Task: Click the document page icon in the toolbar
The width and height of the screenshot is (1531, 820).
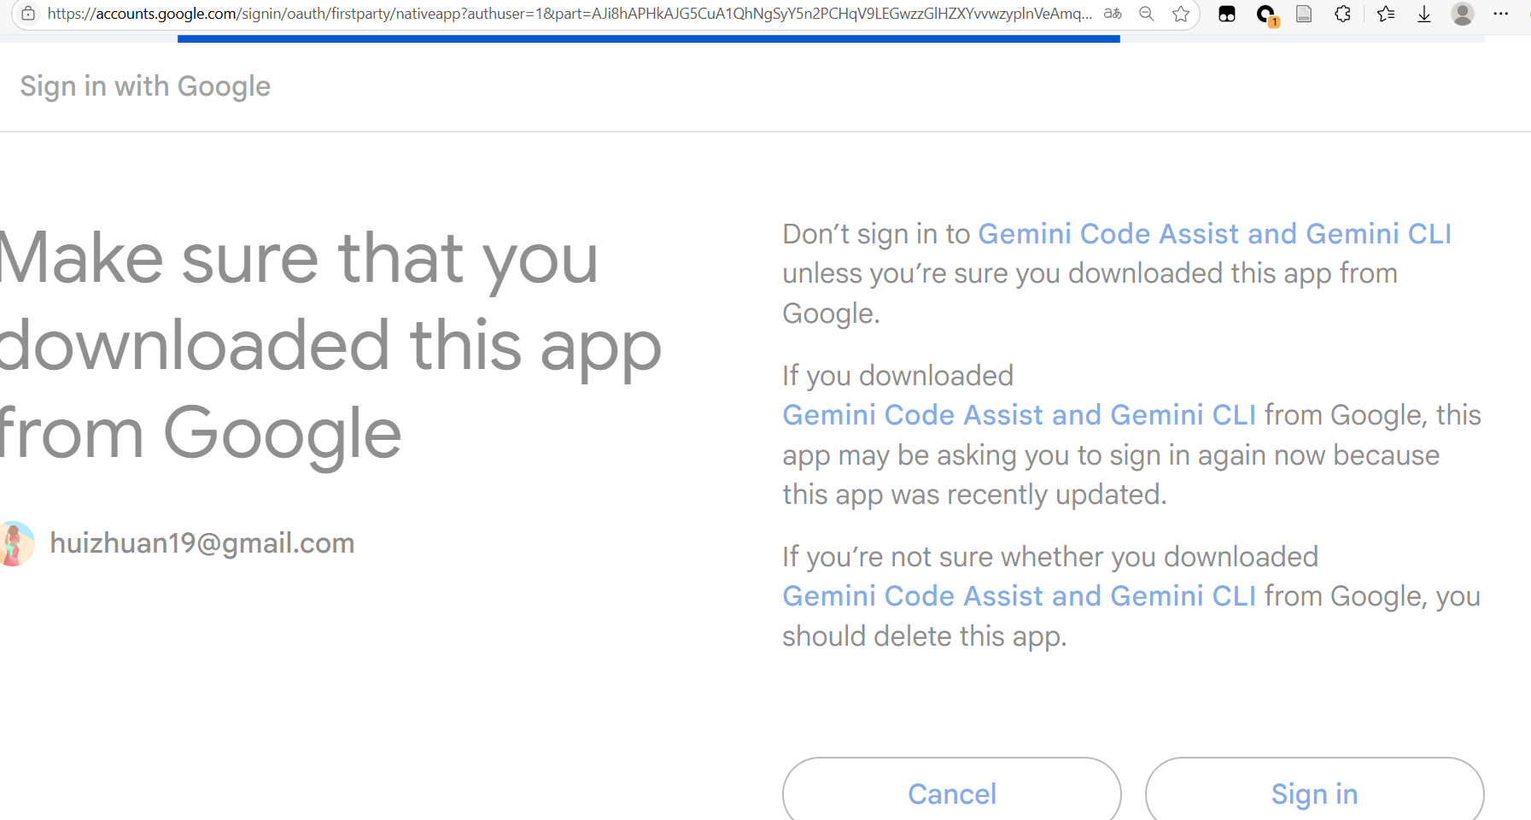Action: click(x=1304, y=14)
